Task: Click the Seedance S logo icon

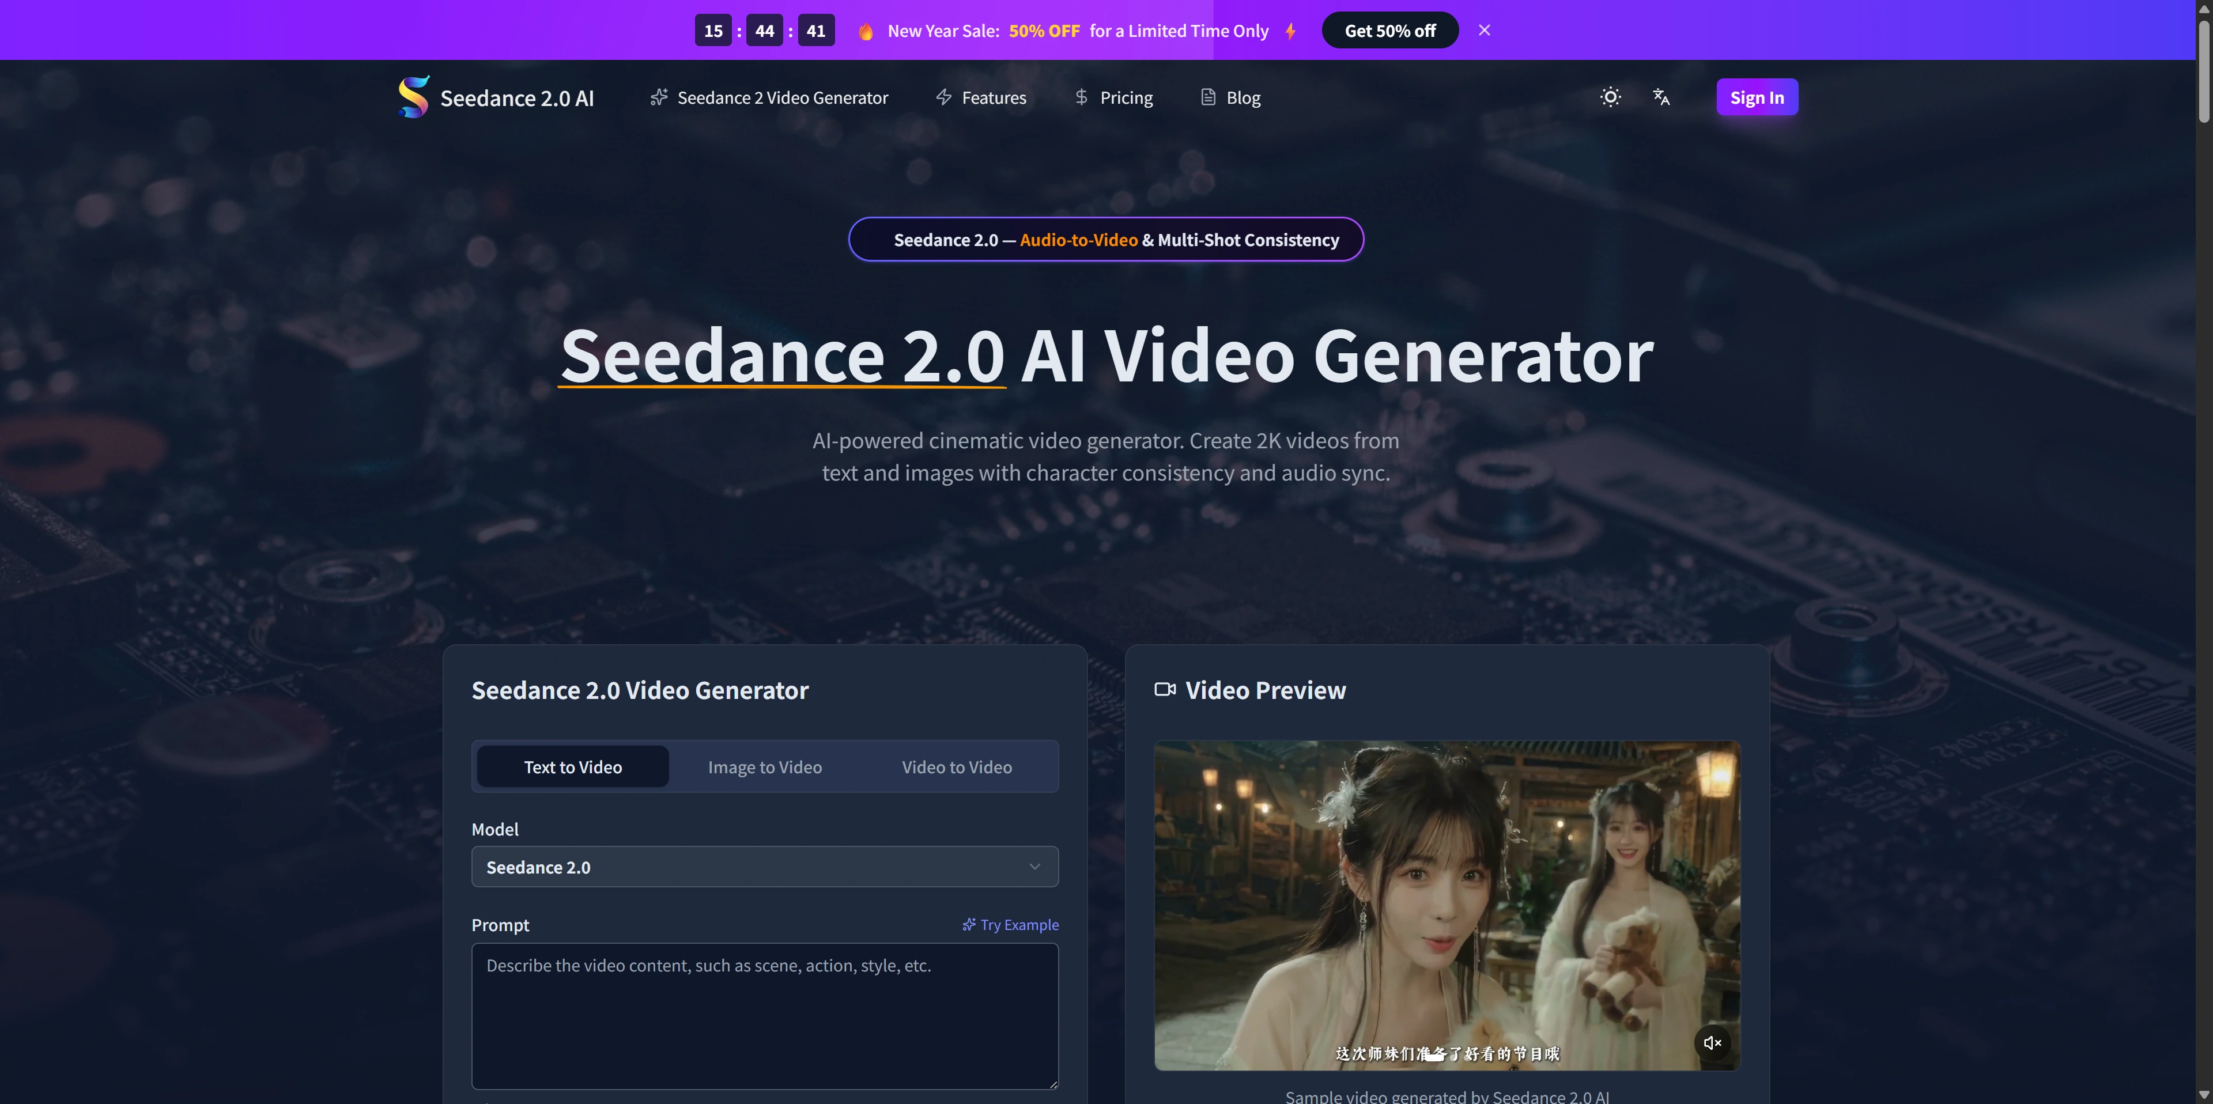Action: [x=413, y=97]
